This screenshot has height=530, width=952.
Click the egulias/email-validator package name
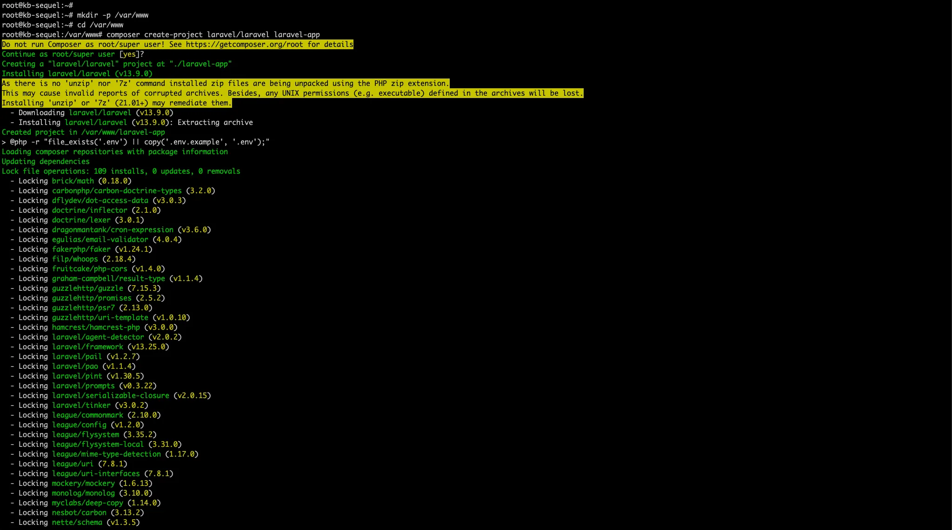(x=100, y=240)
